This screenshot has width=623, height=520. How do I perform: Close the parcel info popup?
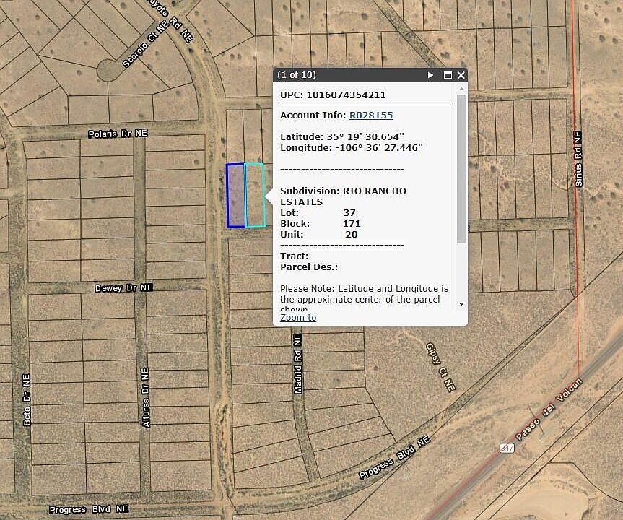click(461, 75)
